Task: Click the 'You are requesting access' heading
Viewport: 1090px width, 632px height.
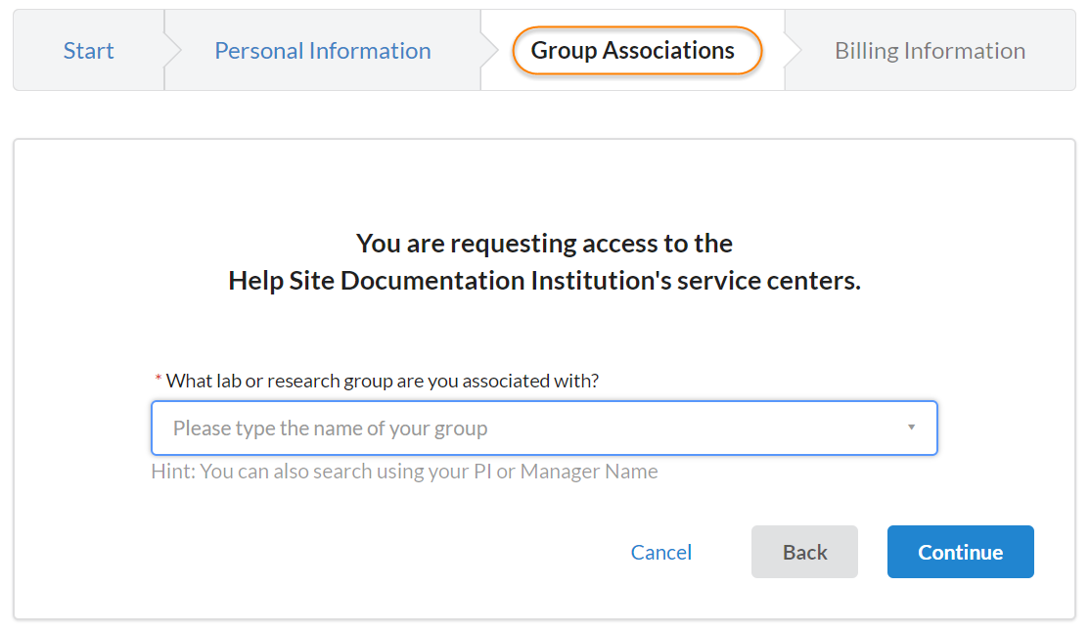Action: click(x=544, y=243)
